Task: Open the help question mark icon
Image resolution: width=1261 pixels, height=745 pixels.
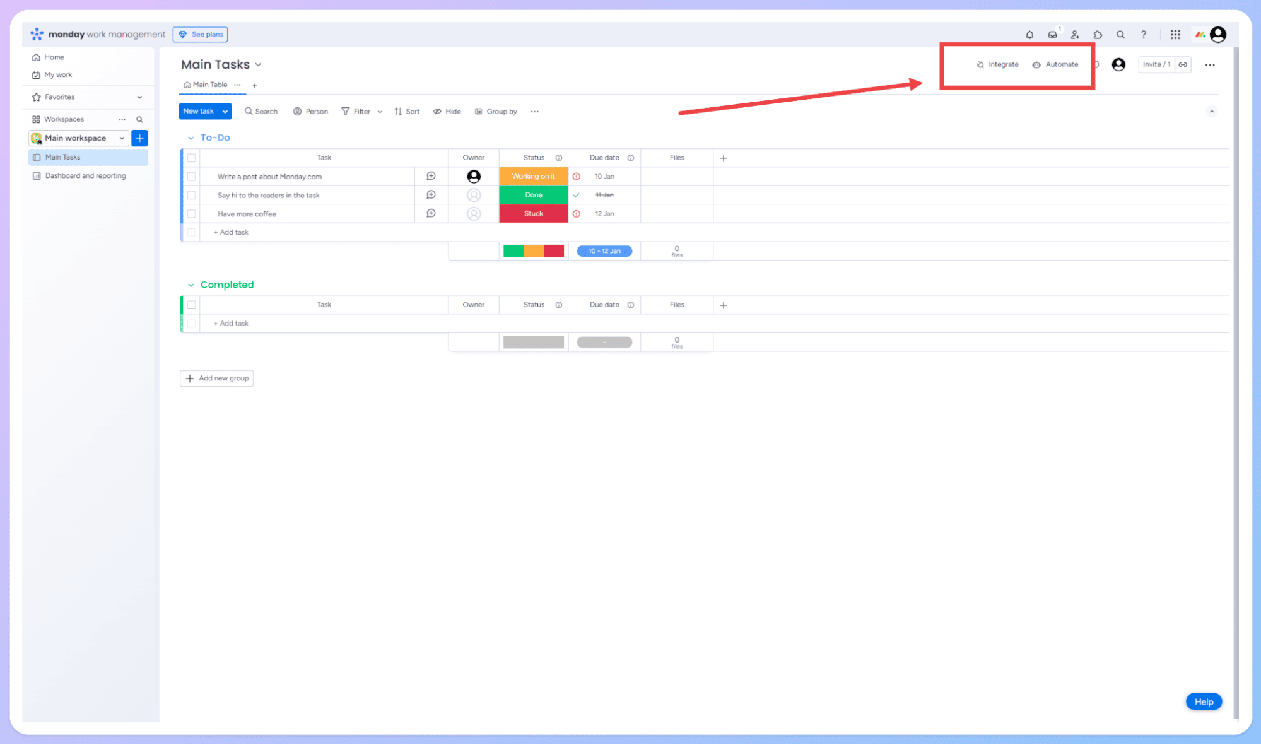Action: 1143,35
